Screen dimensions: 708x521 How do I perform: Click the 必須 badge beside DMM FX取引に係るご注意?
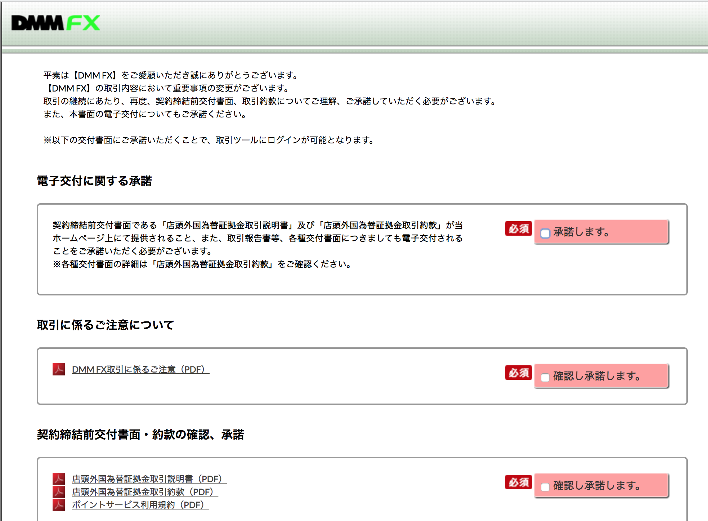[x=518, y=373]
